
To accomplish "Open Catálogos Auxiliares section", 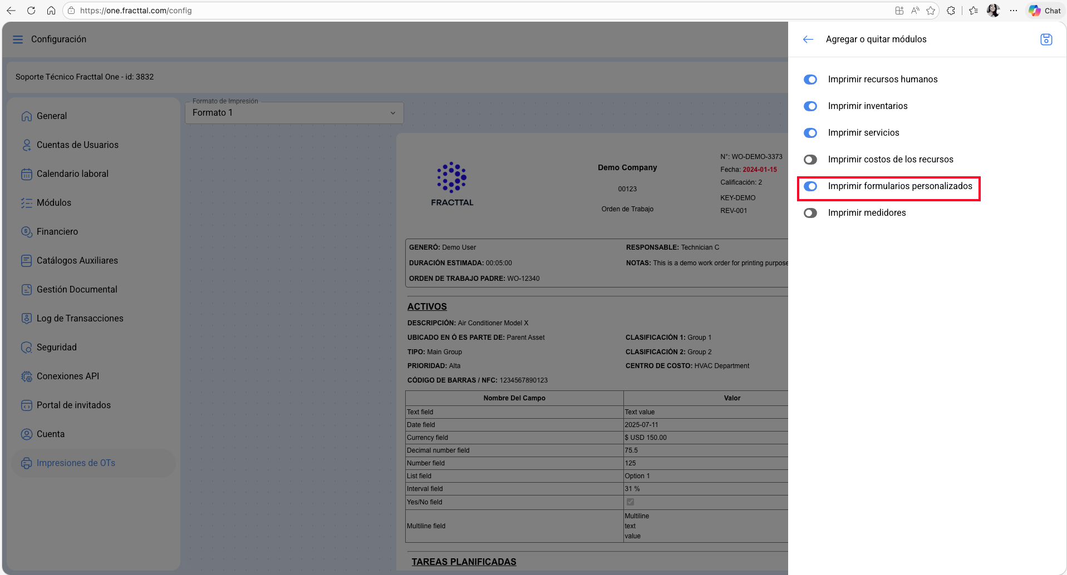I will pyautogui.click(x=94, y=261).
